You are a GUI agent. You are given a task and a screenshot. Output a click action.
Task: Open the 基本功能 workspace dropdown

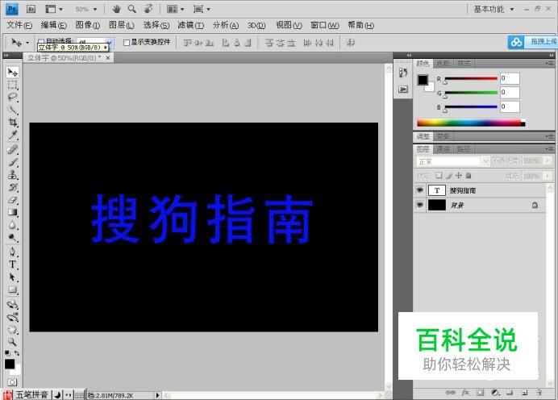[493, 9]
